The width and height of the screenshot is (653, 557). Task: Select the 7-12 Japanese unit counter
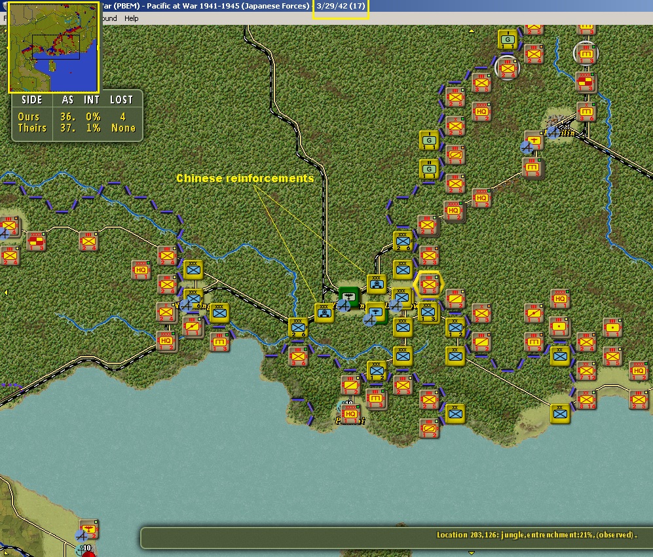(x=586, y=370)
